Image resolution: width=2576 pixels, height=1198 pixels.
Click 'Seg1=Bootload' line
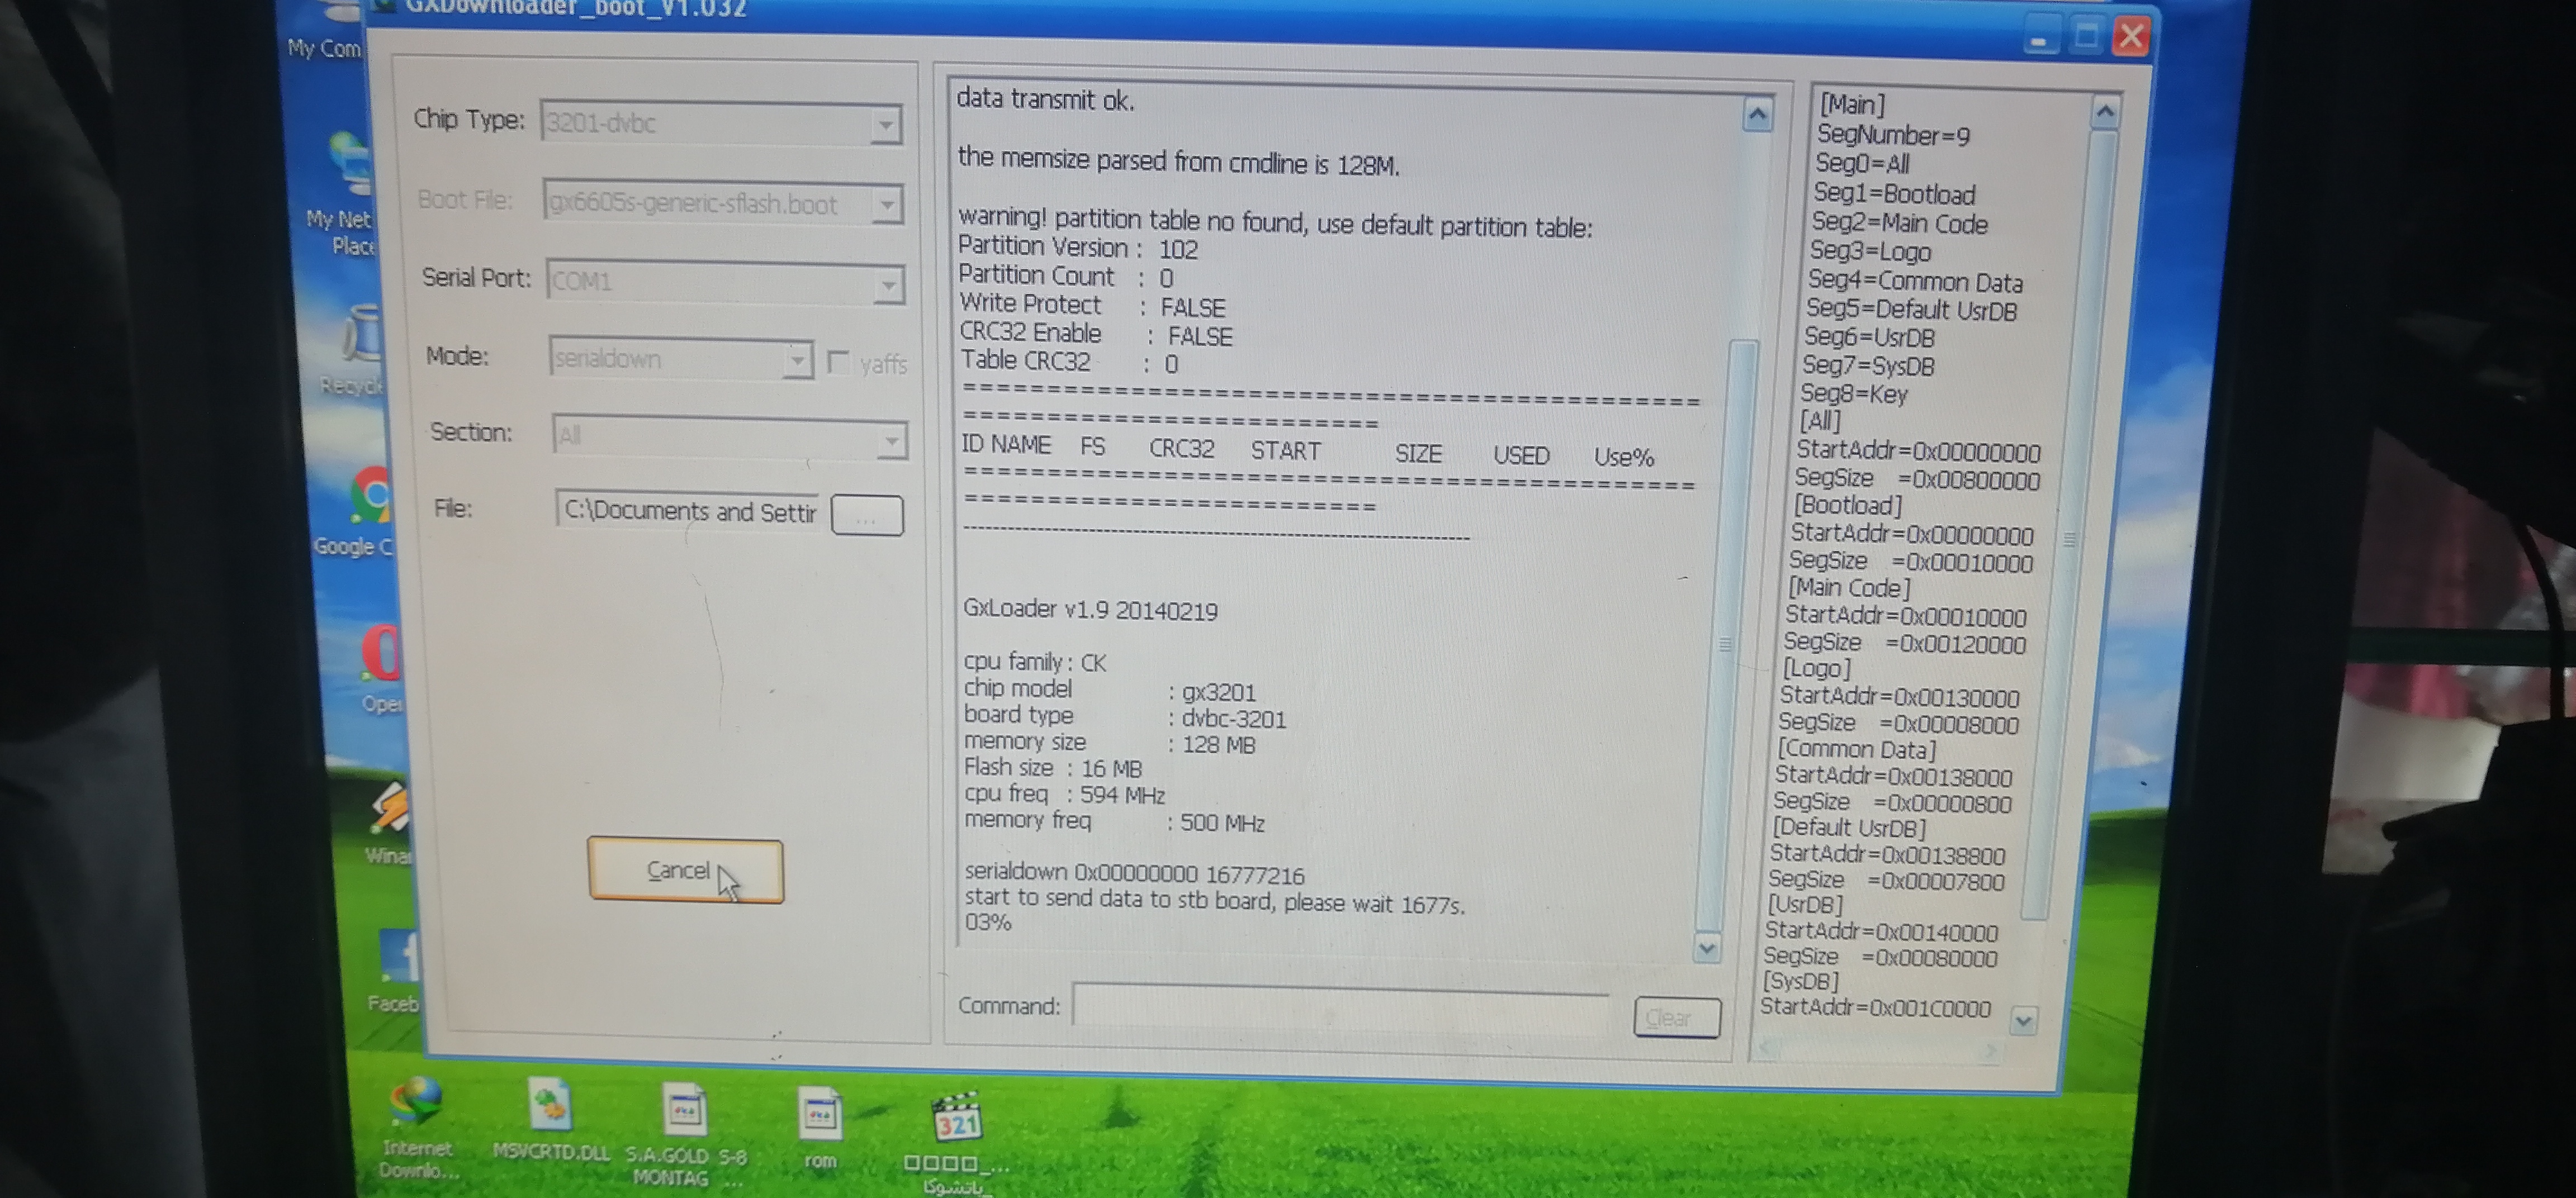click(x=1894, y=194)
